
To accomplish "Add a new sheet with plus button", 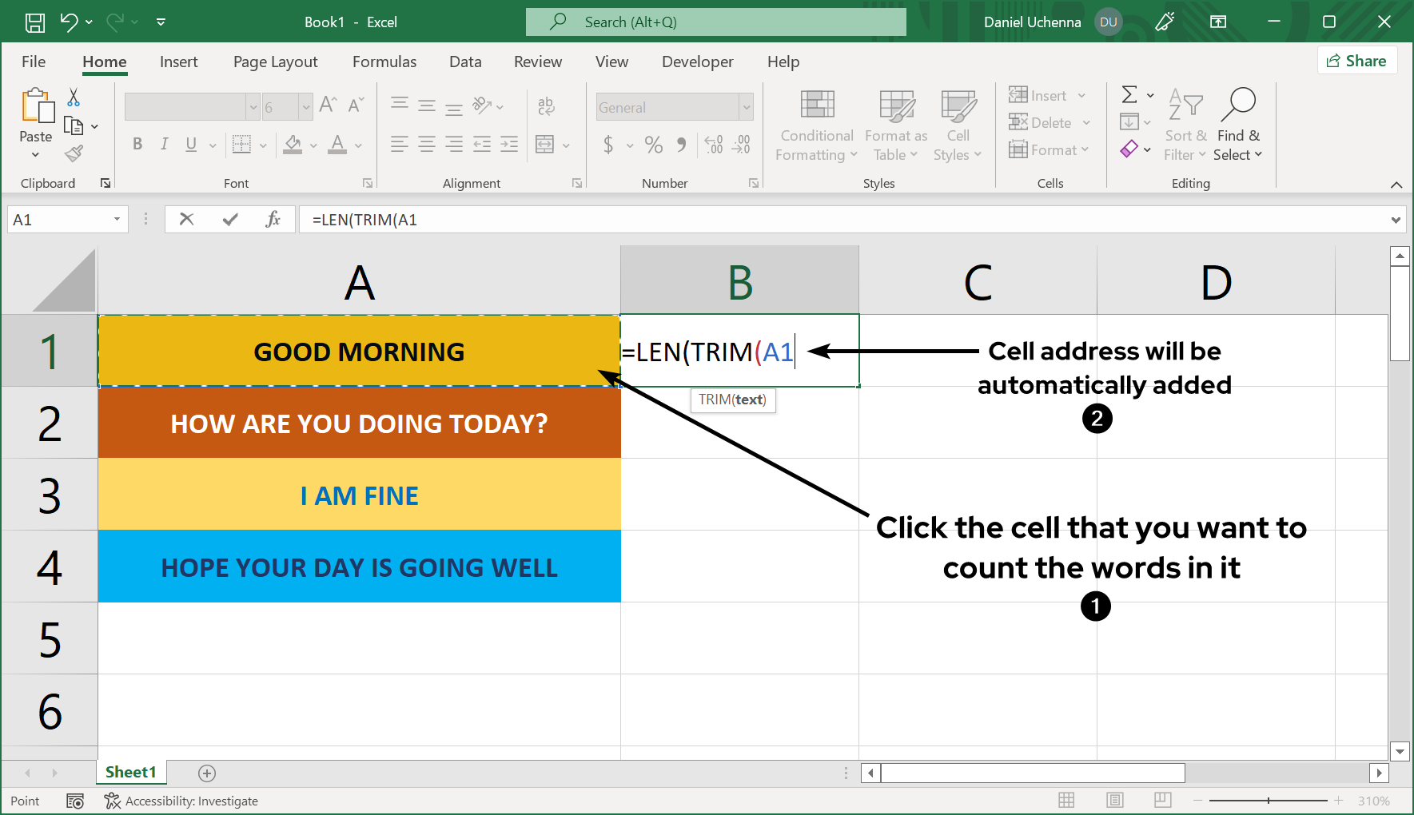I will 207,773.
